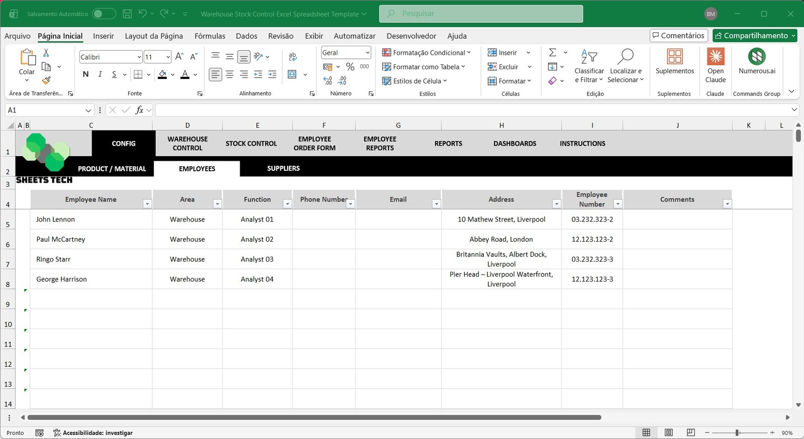The width and height of the screenshot is (804, 439).
Task: Click the AutoSum sigma icon
Action: pyautogui.click(x=552, y=52)
